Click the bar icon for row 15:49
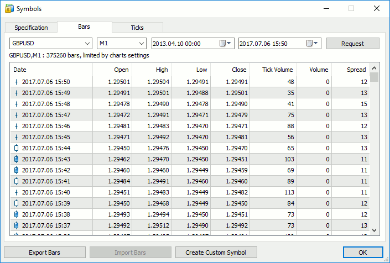The height and width of the screenshot is (263, 390). point(16,93)
